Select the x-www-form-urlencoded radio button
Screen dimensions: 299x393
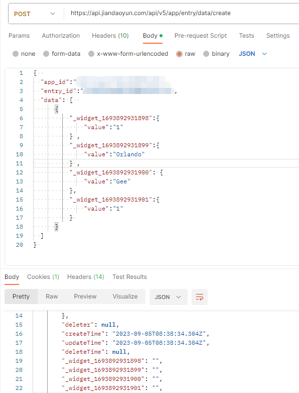[91, 54]
